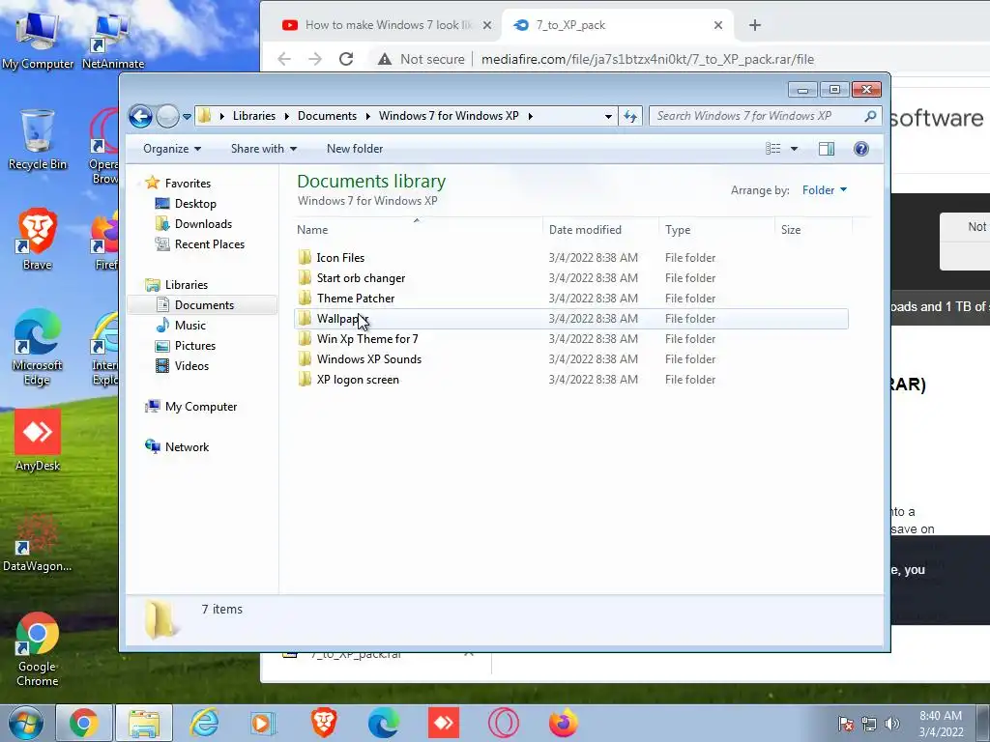This screenshot has height=742, width=990.
Task: Switch to the YouTube tab in Chrome
Action: pyautogui.click(x=381, y=25)
